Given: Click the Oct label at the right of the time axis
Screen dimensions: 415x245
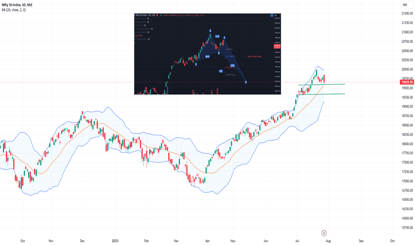Looking at the screenshot, I should click(x=392, y=241).
